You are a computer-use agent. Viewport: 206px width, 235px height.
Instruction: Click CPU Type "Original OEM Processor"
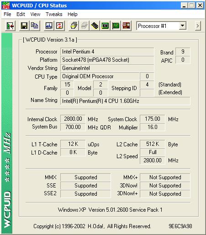100,76
